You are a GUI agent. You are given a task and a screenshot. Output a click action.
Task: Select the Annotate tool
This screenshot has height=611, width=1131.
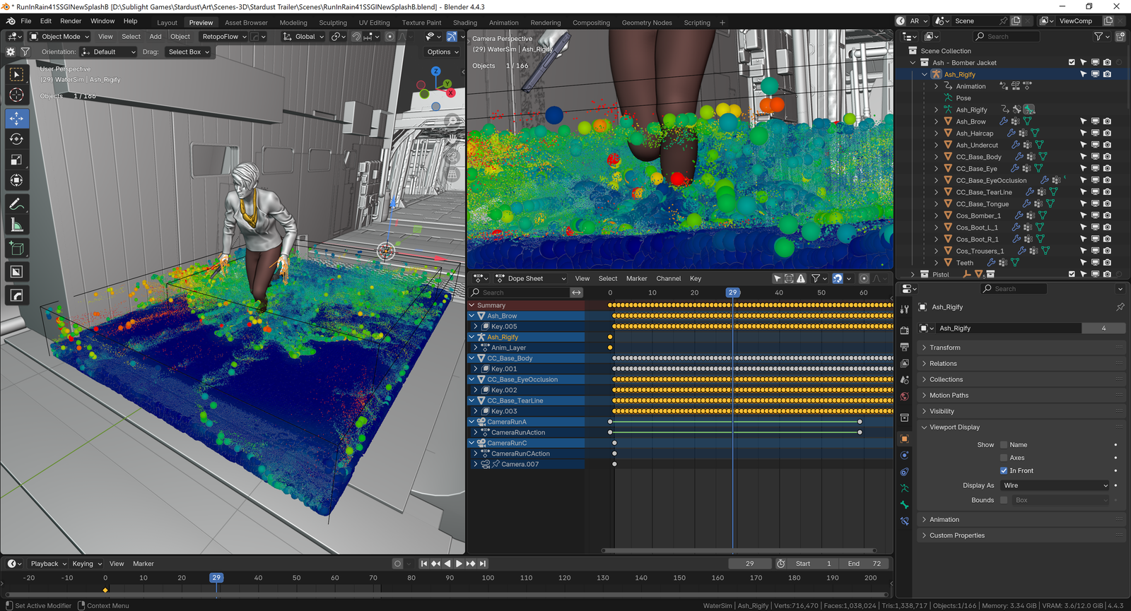coord(16,204)
